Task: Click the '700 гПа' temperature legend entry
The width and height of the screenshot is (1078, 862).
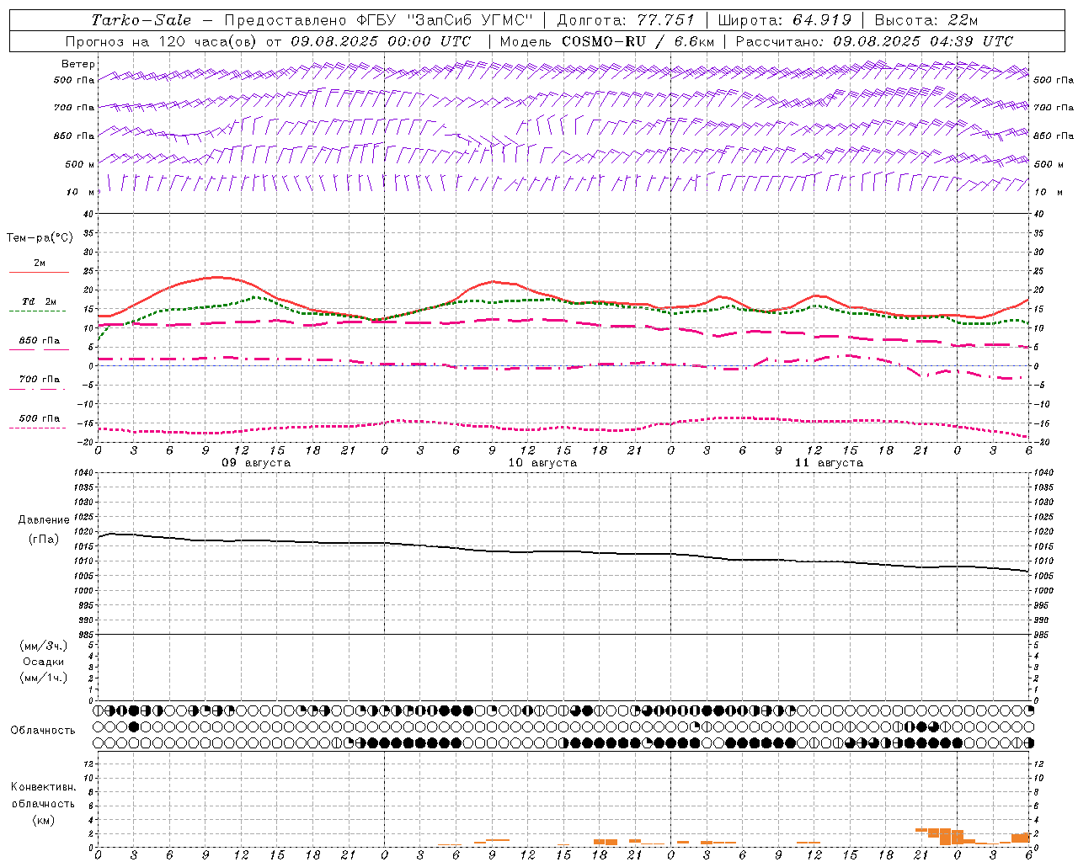Action: tap(40, 380)
